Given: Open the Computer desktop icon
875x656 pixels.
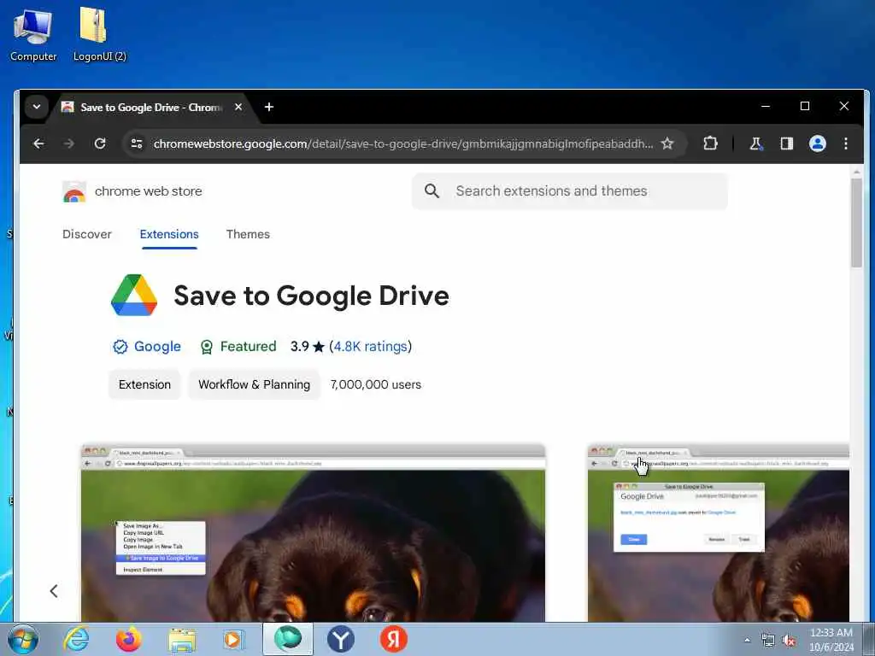Looking at the screenshot, I should pos(33,34).
